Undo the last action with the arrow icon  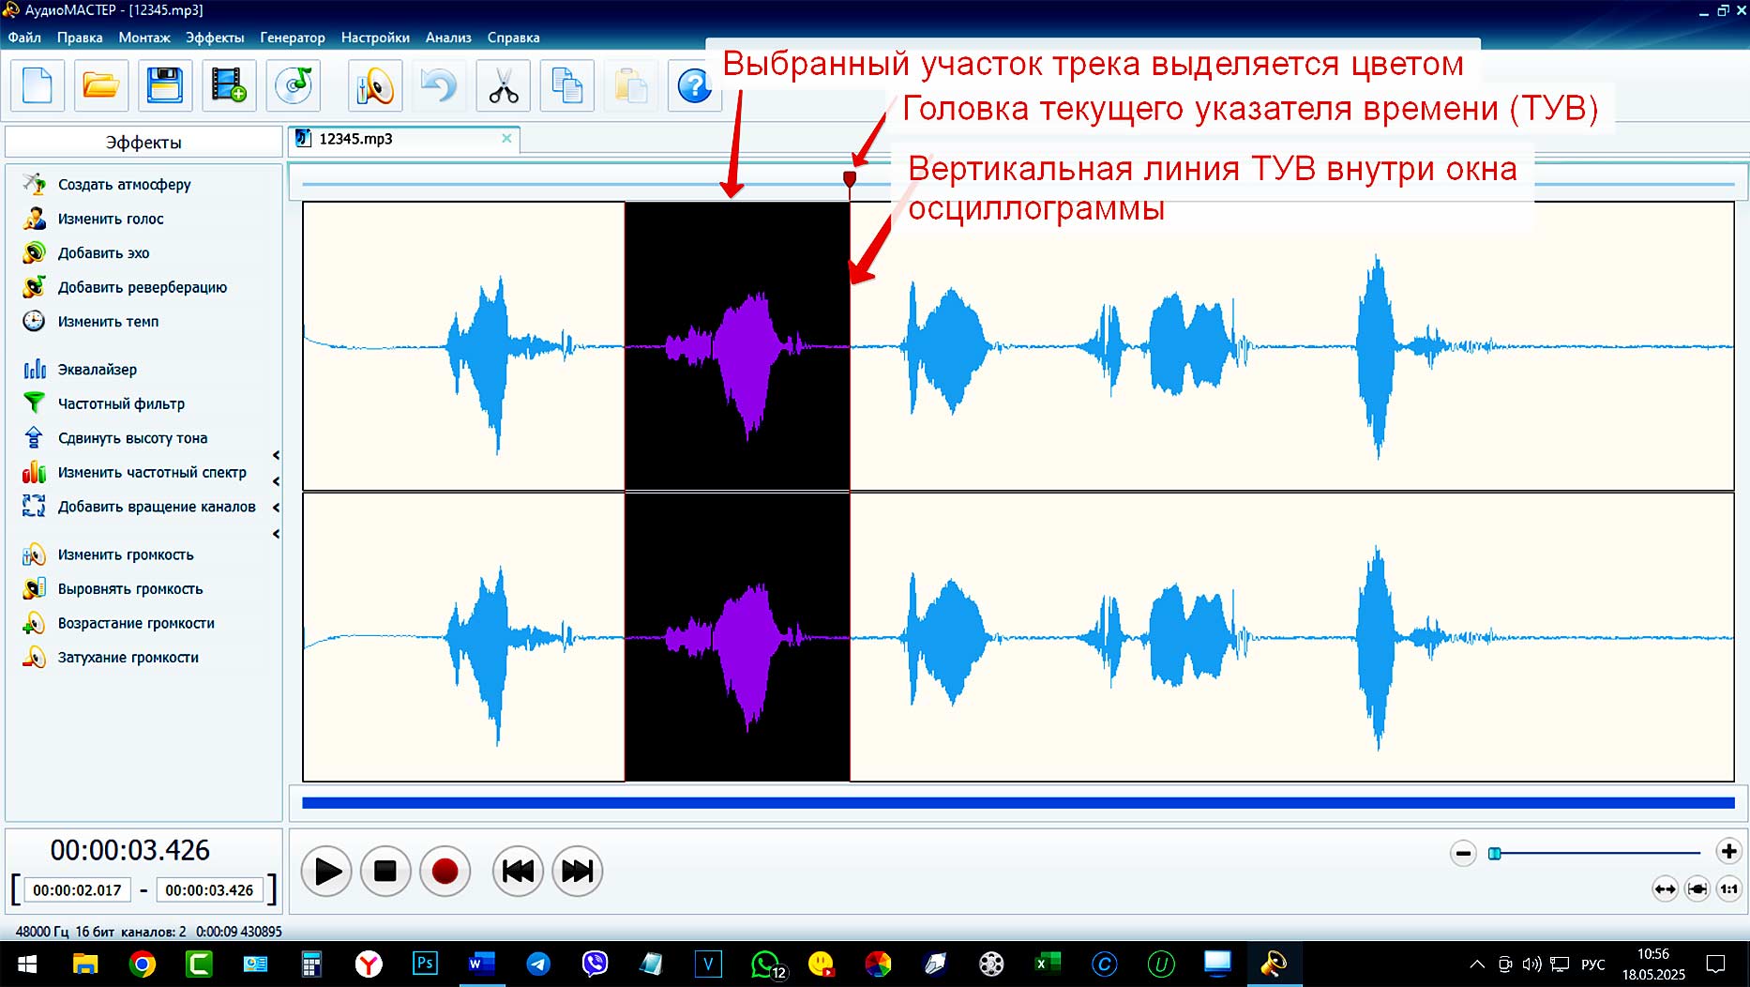(x=439, y=86)
